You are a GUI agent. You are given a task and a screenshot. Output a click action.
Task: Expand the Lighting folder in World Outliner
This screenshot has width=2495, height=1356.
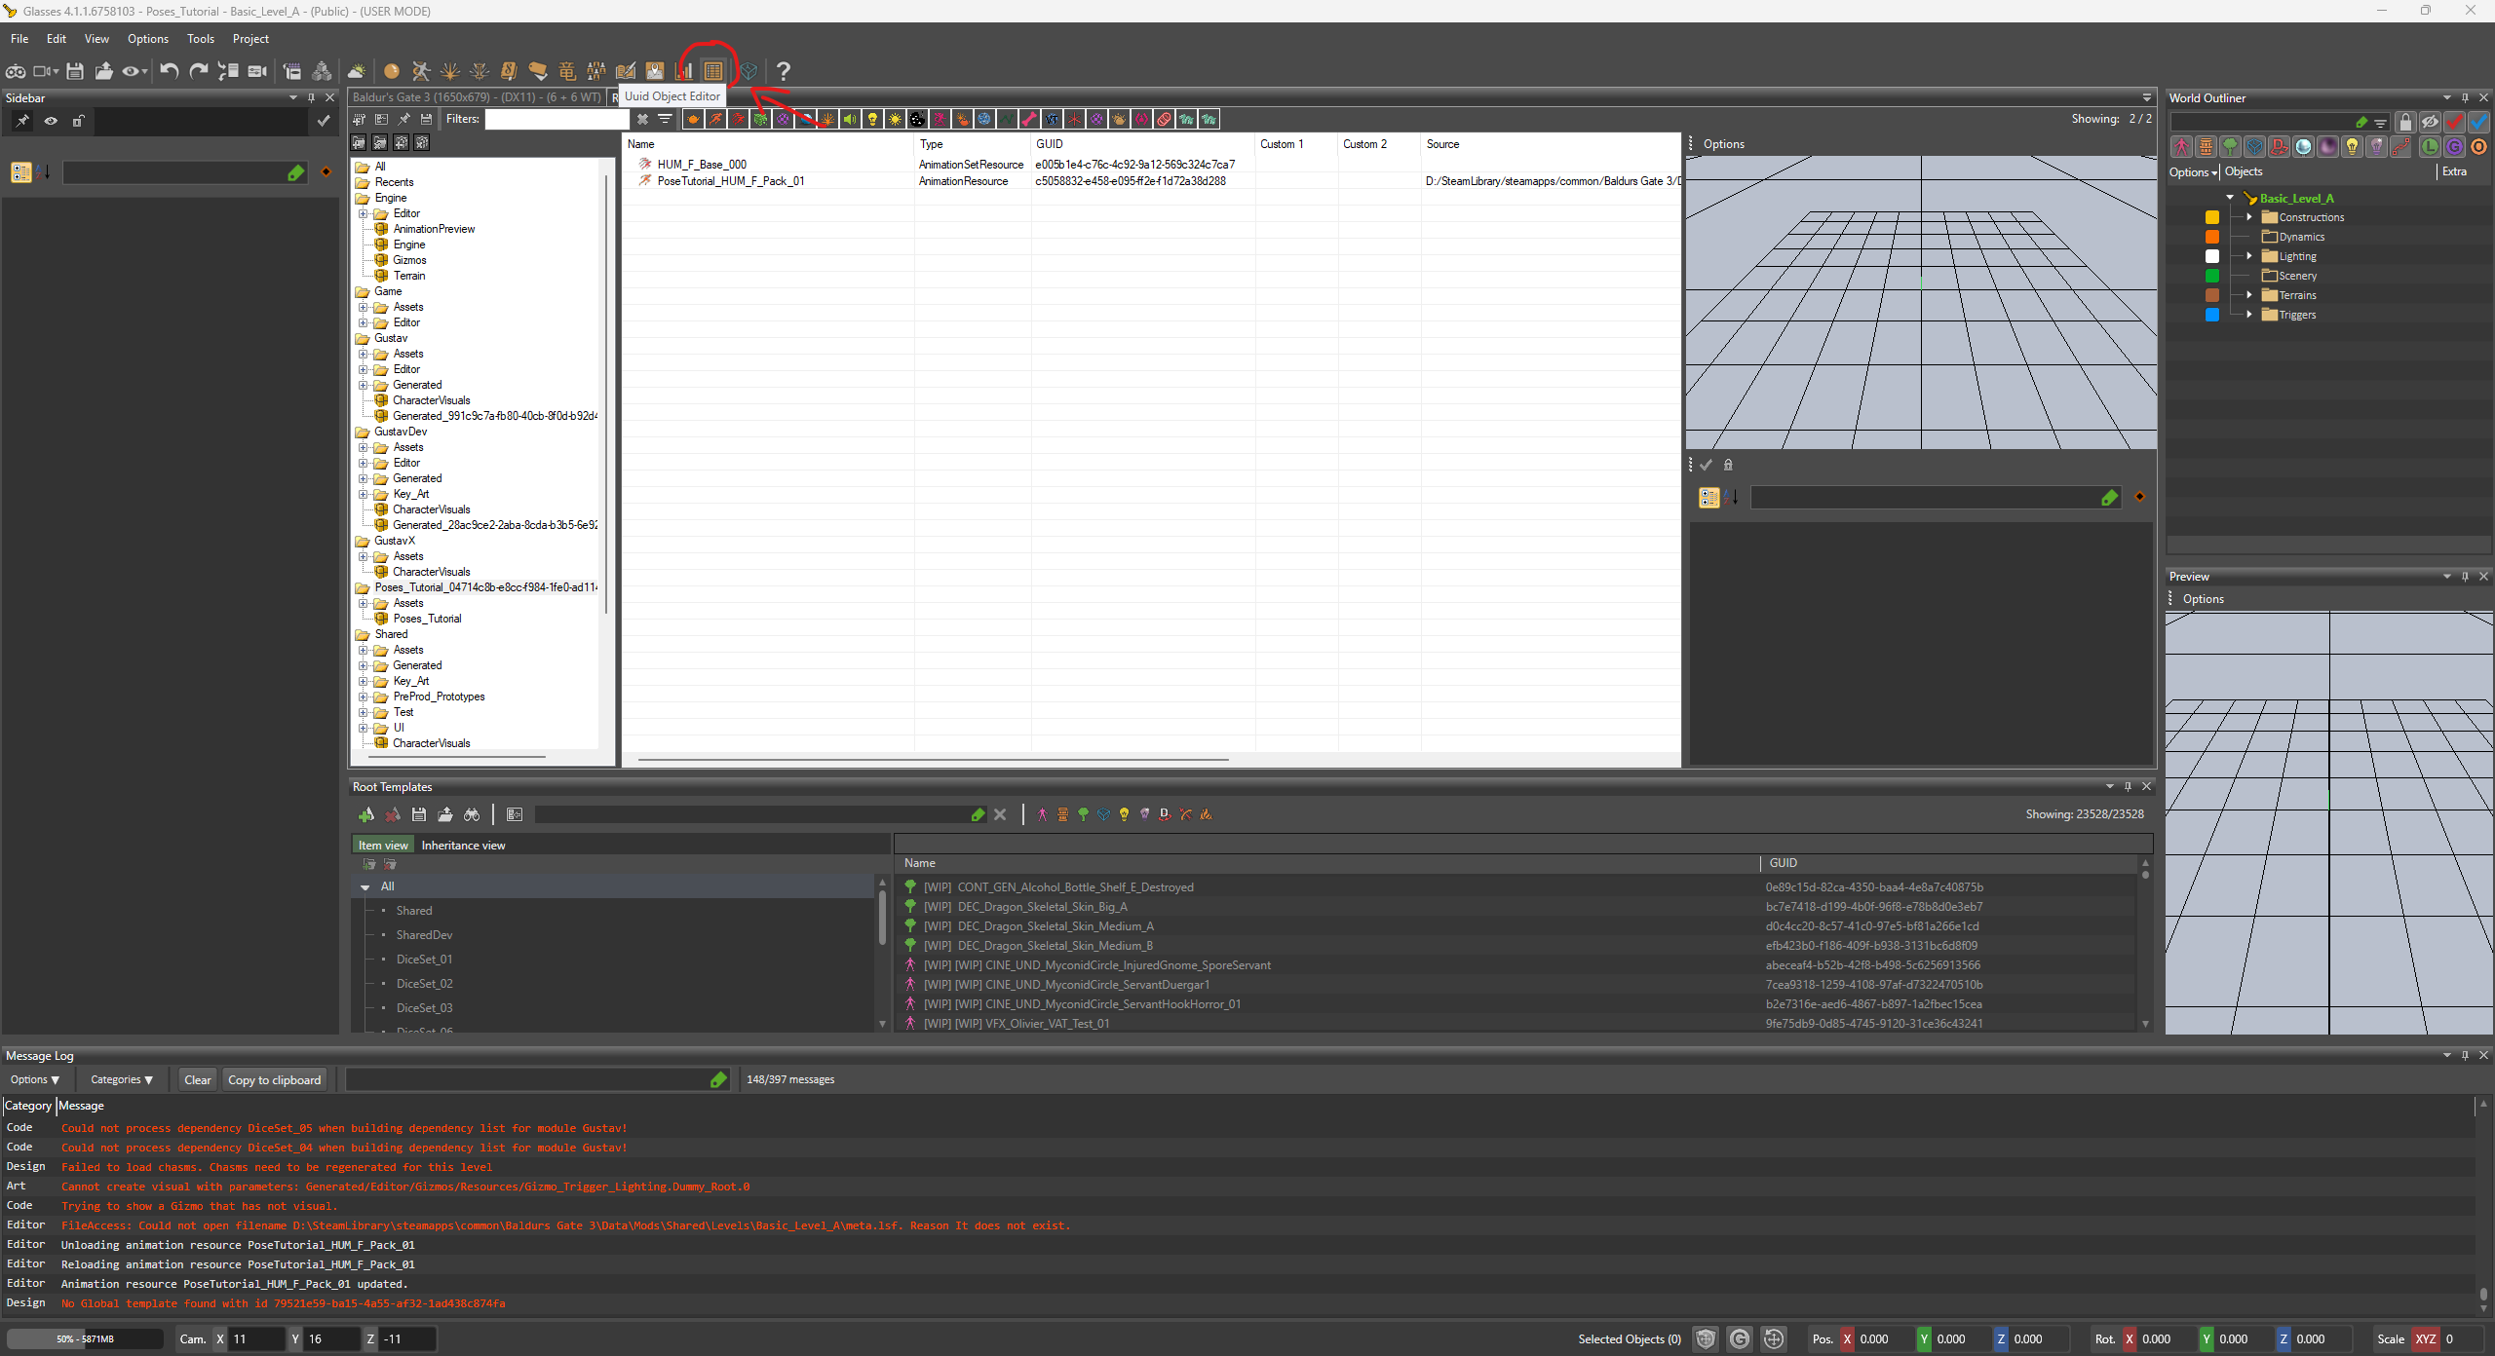tap(2249, 256)
